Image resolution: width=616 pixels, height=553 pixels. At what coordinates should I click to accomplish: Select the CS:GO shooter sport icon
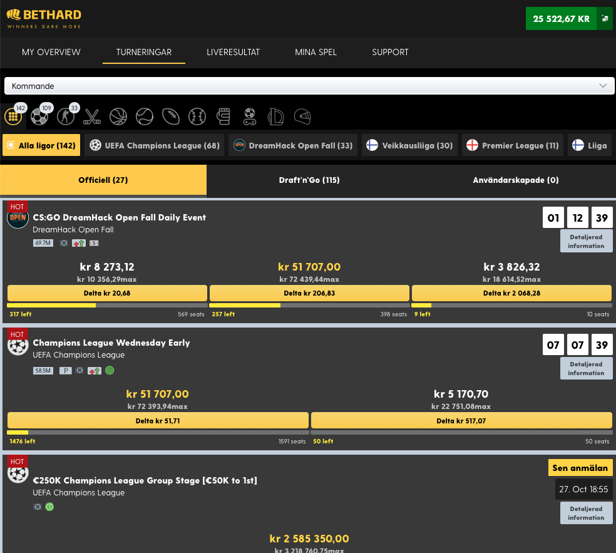tap(66, 116)
